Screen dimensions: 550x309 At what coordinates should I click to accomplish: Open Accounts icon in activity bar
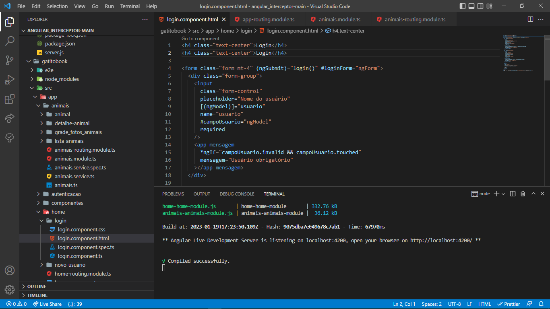[10, 270]
